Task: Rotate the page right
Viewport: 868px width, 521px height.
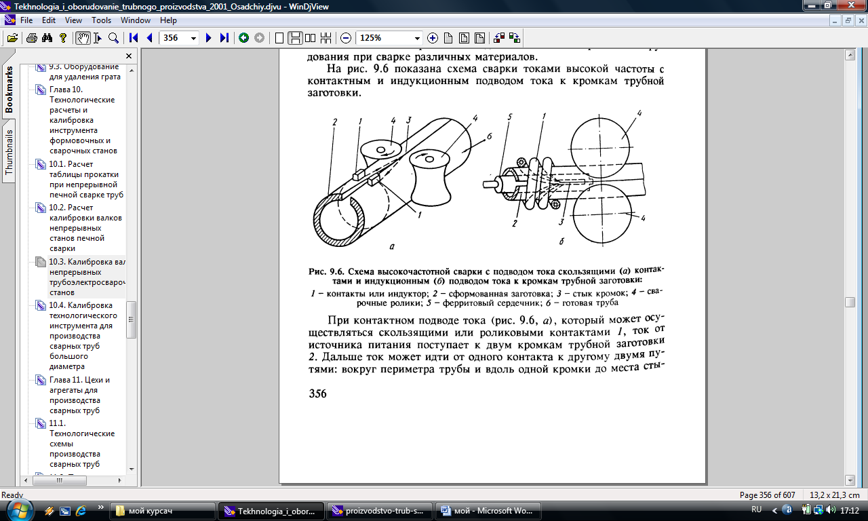Action: click(x=515, y=38)
